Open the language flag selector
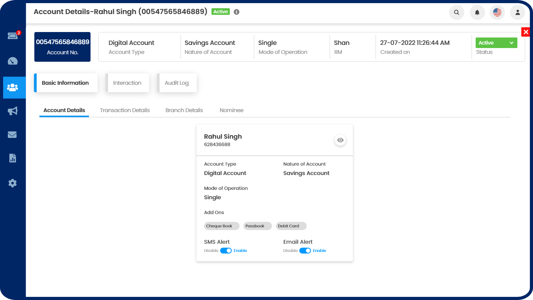Screen dimensions: 533x300 tap(497, 12)
